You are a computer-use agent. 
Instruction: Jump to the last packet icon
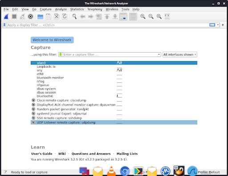pos(115,16)
